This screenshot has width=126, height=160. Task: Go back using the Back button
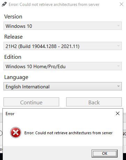(94, 102)
